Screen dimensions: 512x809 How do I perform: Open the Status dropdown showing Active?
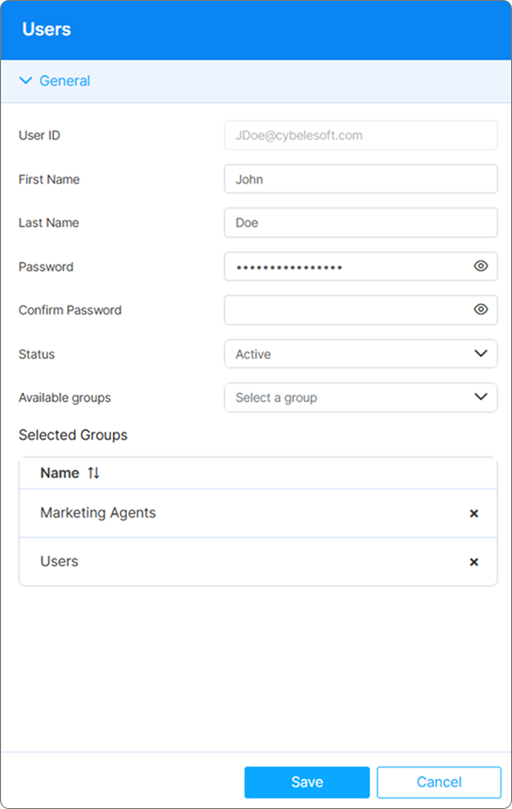tap(360, 353)
